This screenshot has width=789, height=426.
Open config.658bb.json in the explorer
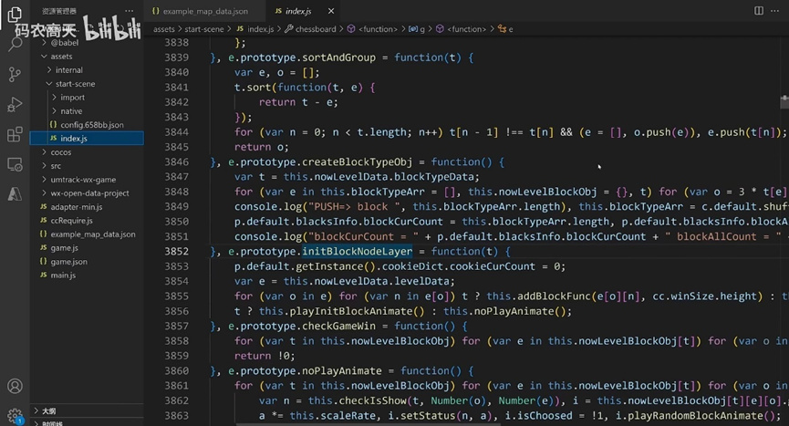point(91,124)
